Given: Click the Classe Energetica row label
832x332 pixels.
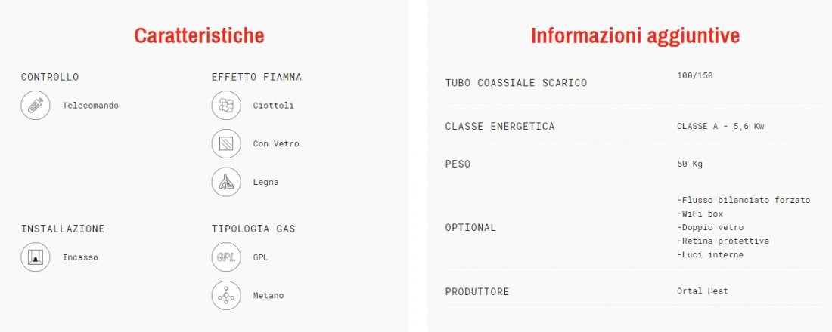Looking at the screenshot, I should pyautogui.click(x=500, y=126).
